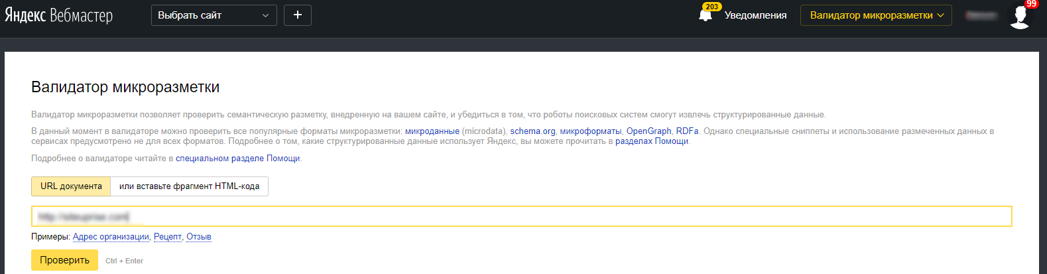Select the URL документа tab
The height and width of the screenshot is (274, 1047).
71,186
